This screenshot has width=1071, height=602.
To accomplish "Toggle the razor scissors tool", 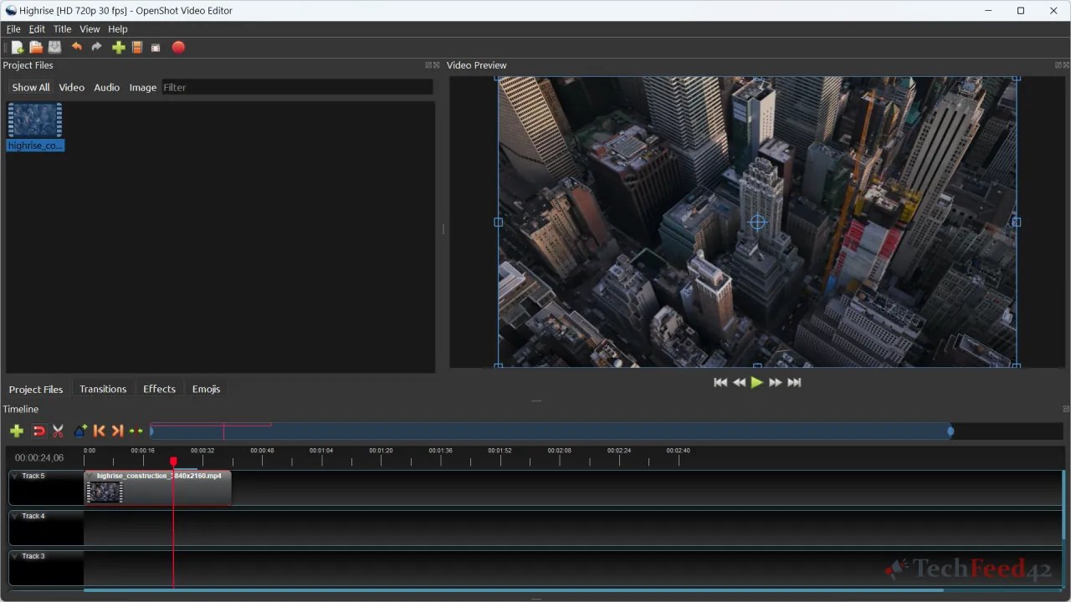I will click(58, 431).
